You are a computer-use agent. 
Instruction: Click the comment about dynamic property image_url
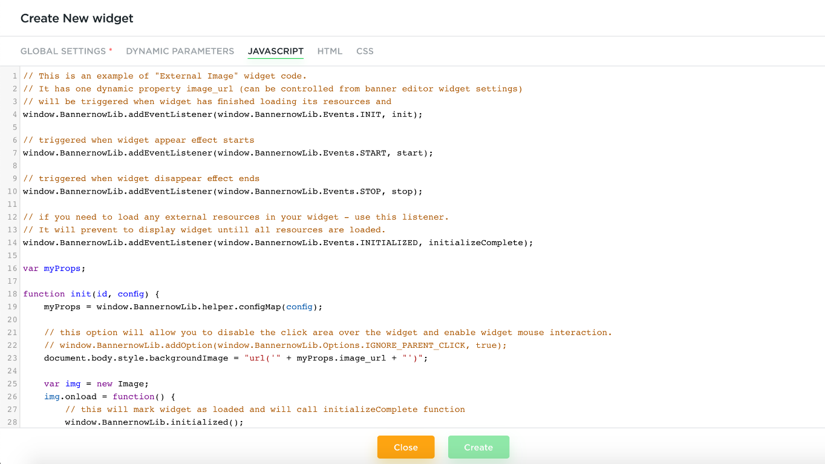pyautogui.click(x=273, y=88)
